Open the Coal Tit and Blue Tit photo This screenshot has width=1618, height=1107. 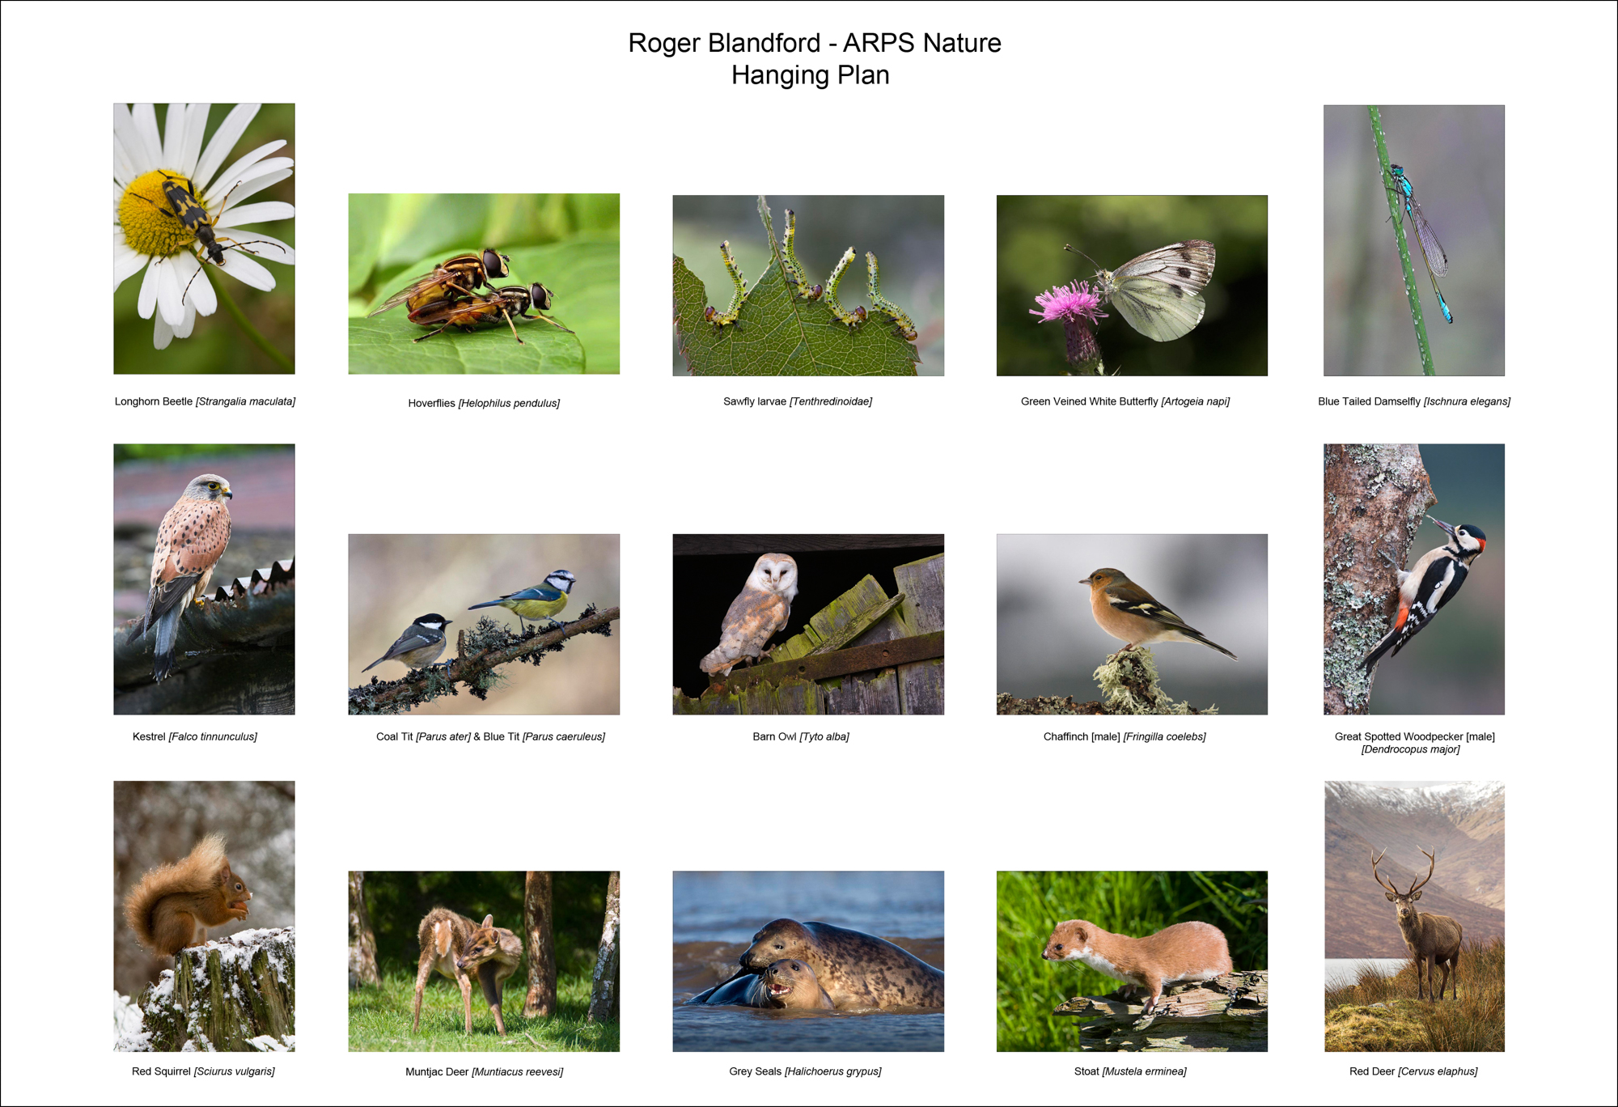tap(484, 624)
